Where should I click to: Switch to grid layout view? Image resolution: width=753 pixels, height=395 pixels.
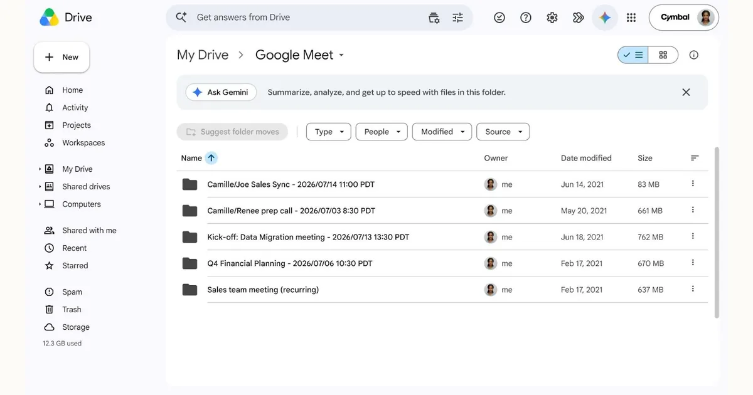(x=663, y=55)
